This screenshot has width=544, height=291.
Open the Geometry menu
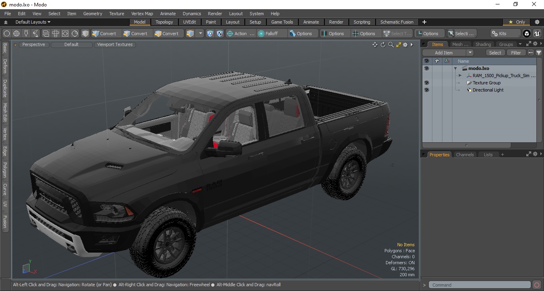(92, 14)
